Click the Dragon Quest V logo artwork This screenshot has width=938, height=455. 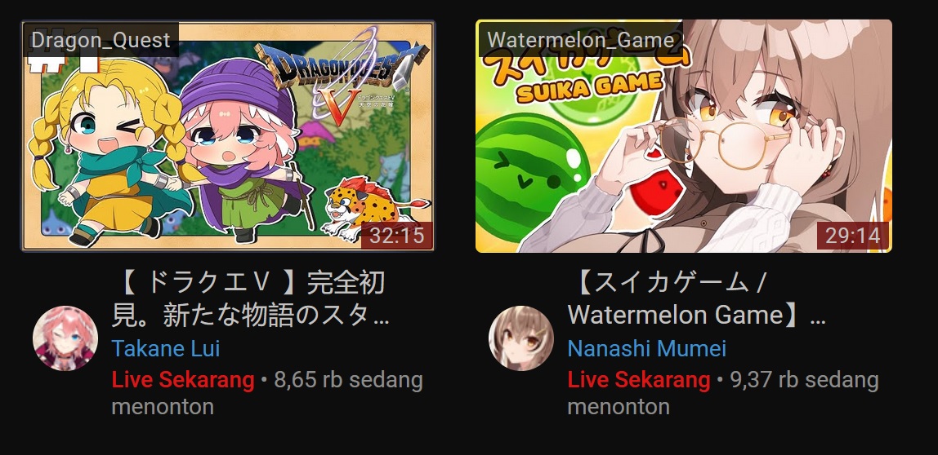tap(343, 77)
